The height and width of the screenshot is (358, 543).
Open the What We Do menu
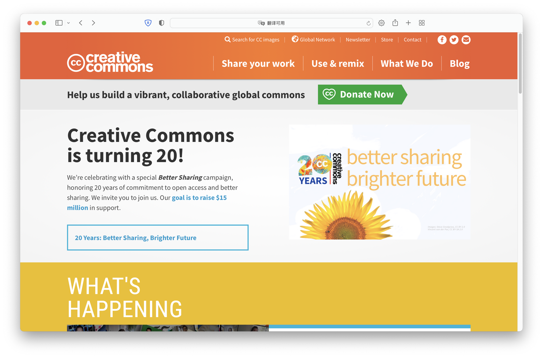407,64
